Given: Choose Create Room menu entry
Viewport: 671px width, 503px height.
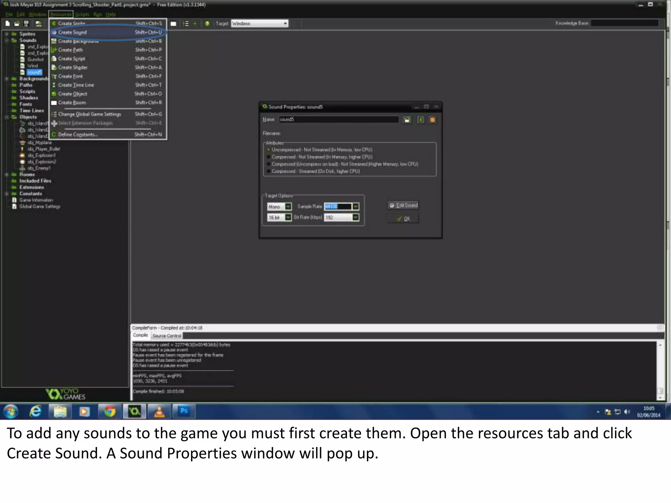Looking at the screenshot, I should (108, 102).
